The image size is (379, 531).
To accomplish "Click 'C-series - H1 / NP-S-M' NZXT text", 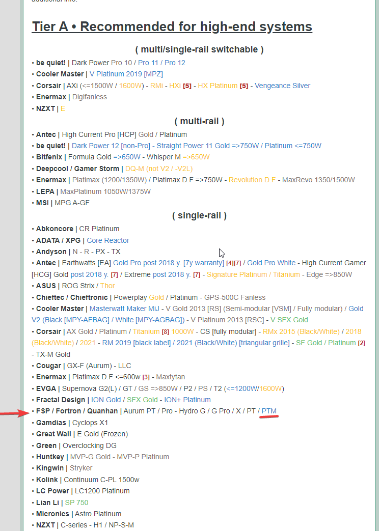I will [x=97, y=525].
